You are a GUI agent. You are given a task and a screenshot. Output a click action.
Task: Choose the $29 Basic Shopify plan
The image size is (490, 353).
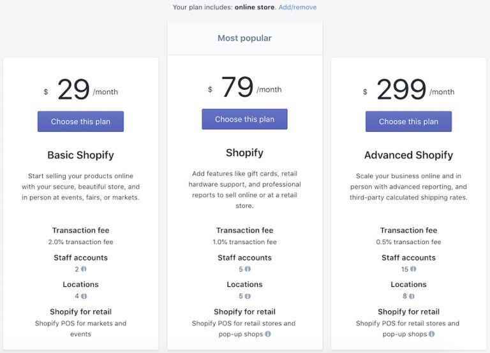click(x=80, y=122)
